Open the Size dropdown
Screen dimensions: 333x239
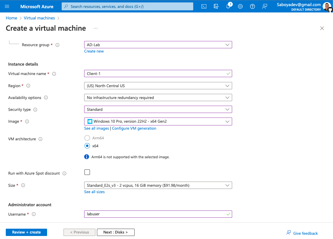click(158, 185)
